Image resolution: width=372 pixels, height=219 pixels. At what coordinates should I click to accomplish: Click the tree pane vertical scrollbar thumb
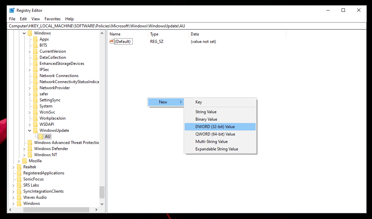[102, 192]
